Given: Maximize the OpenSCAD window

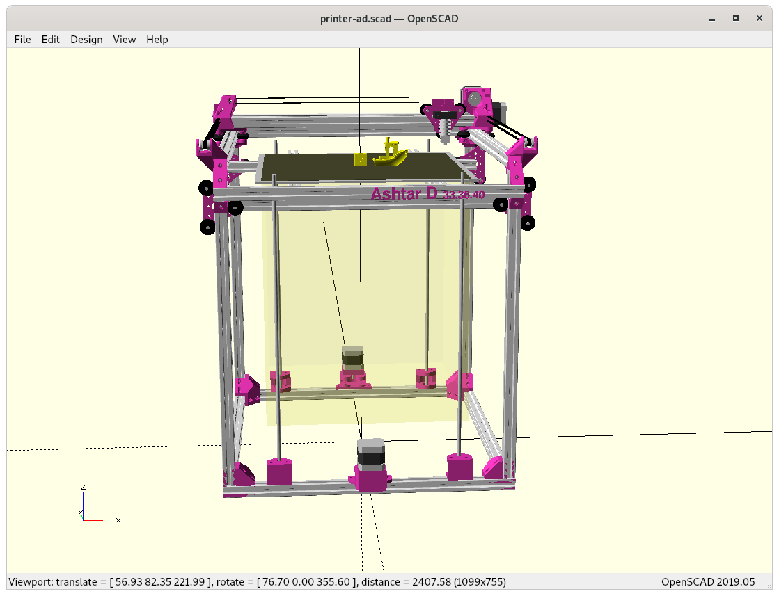Looking at the screenshot, I should tap(735, 18).
